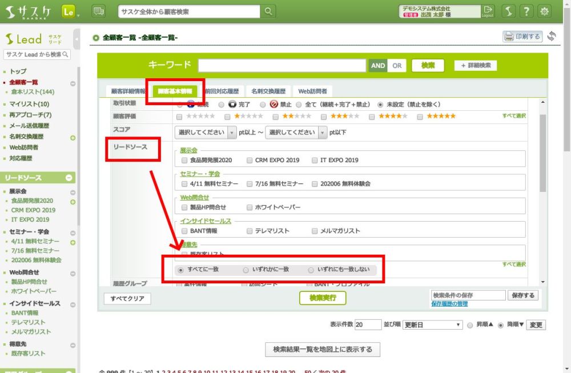Click the green Le app switcher icon

click(x=69, y=11)
